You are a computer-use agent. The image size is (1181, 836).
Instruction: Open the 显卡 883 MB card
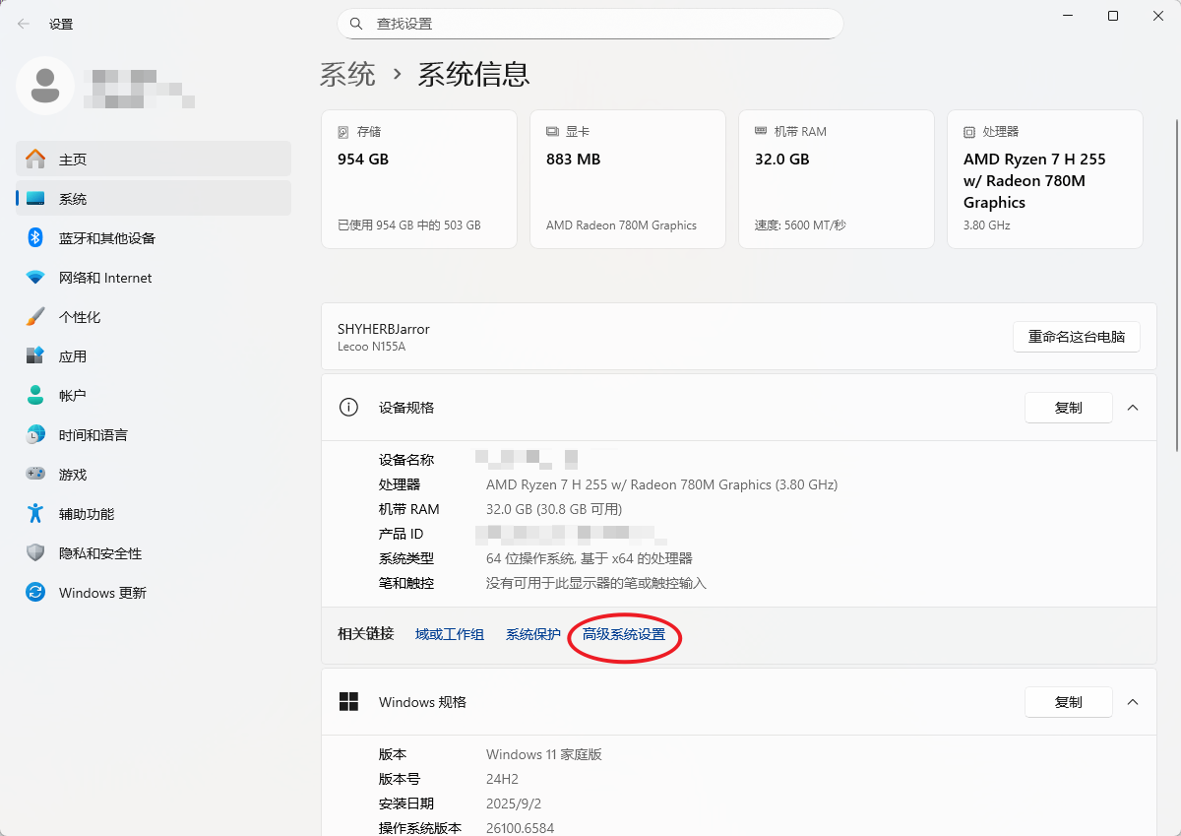pos(628,179)
